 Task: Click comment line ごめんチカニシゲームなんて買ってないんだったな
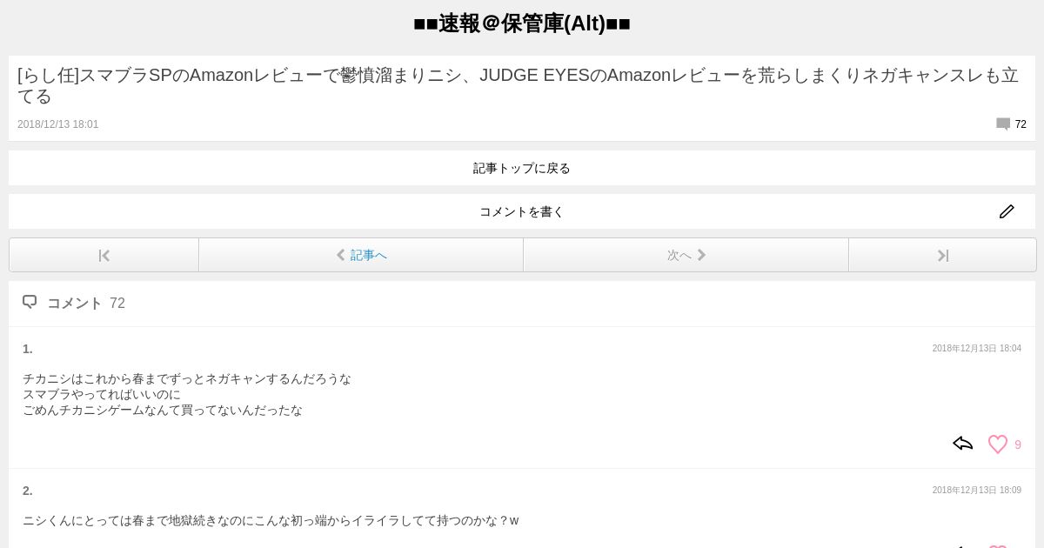[x=163, y=410]
